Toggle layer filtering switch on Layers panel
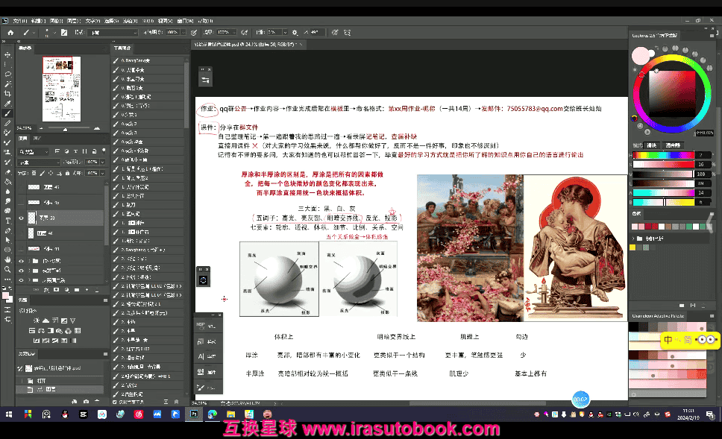 coord(104,151)
